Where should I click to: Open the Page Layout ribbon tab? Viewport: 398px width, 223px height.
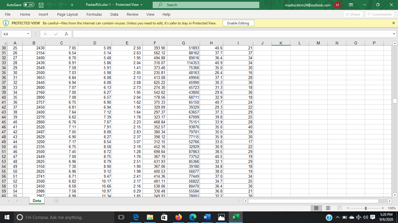coord(67,14)
